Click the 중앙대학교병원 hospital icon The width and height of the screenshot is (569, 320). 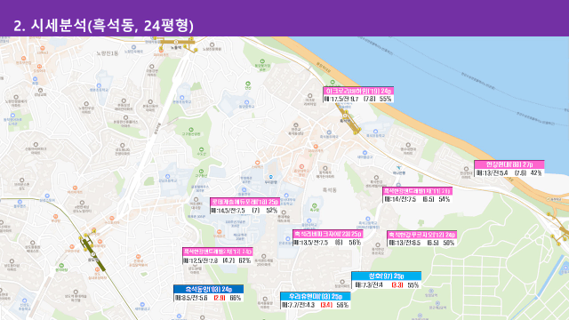pyautogui.click(x=301, y=166)
